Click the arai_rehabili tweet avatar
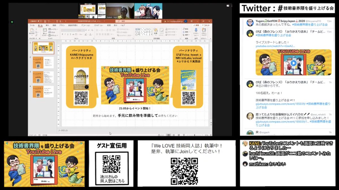This screenshot has width=339, height=190. [250, 116]
